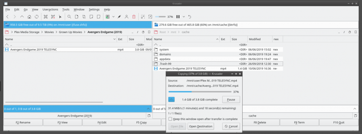Cancel the file copy operation
Image resolution: width=362 pixels, height=134 pixels.
(231, 126)
